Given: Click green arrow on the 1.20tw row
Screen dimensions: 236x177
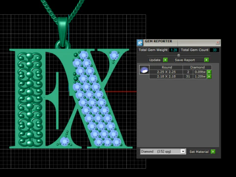Looking at the screenshot, I should [209, 76].
